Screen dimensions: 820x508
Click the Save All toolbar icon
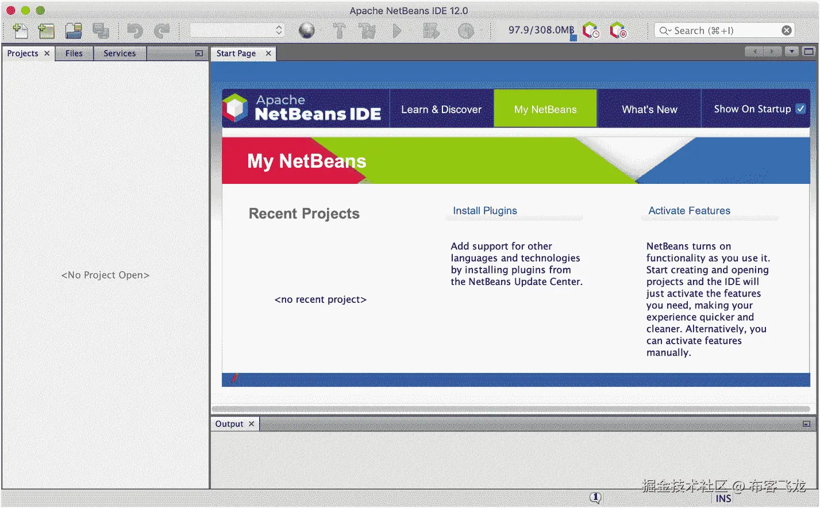(x=101, y=30)
